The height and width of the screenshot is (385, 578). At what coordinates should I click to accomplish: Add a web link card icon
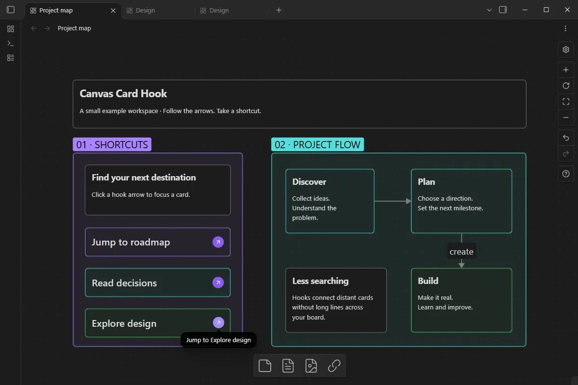point(334,366)
